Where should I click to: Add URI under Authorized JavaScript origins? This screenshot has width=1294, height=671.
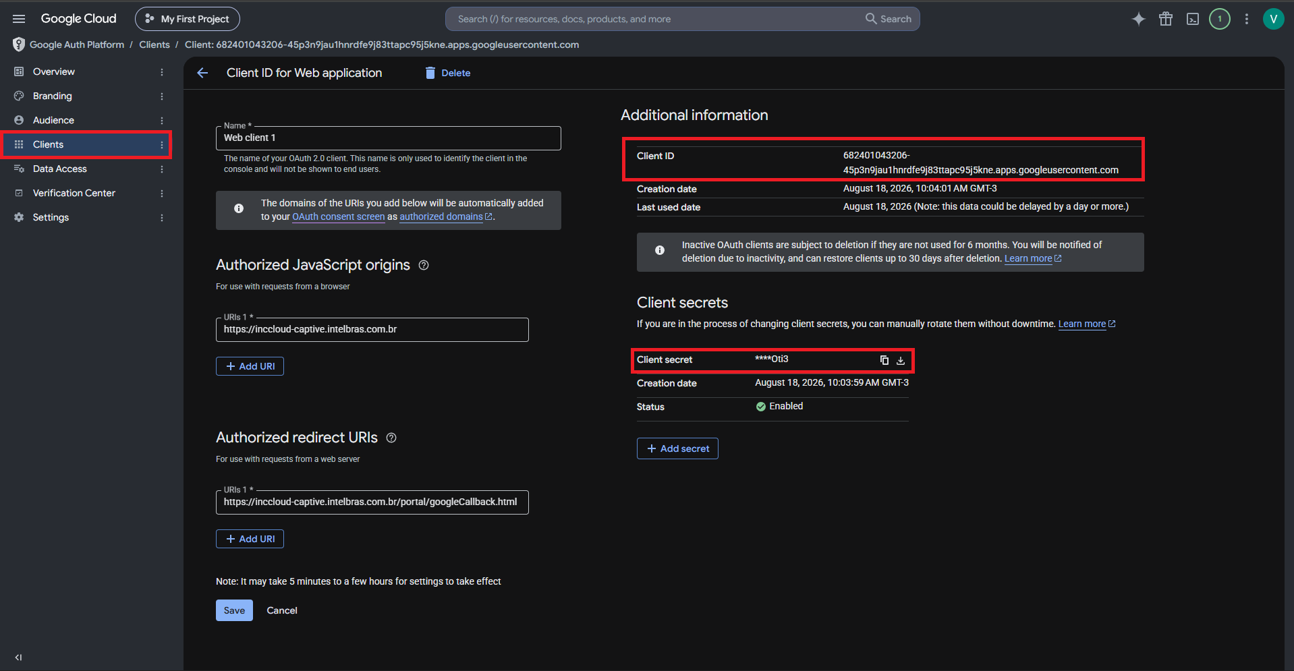coord(250,366)
